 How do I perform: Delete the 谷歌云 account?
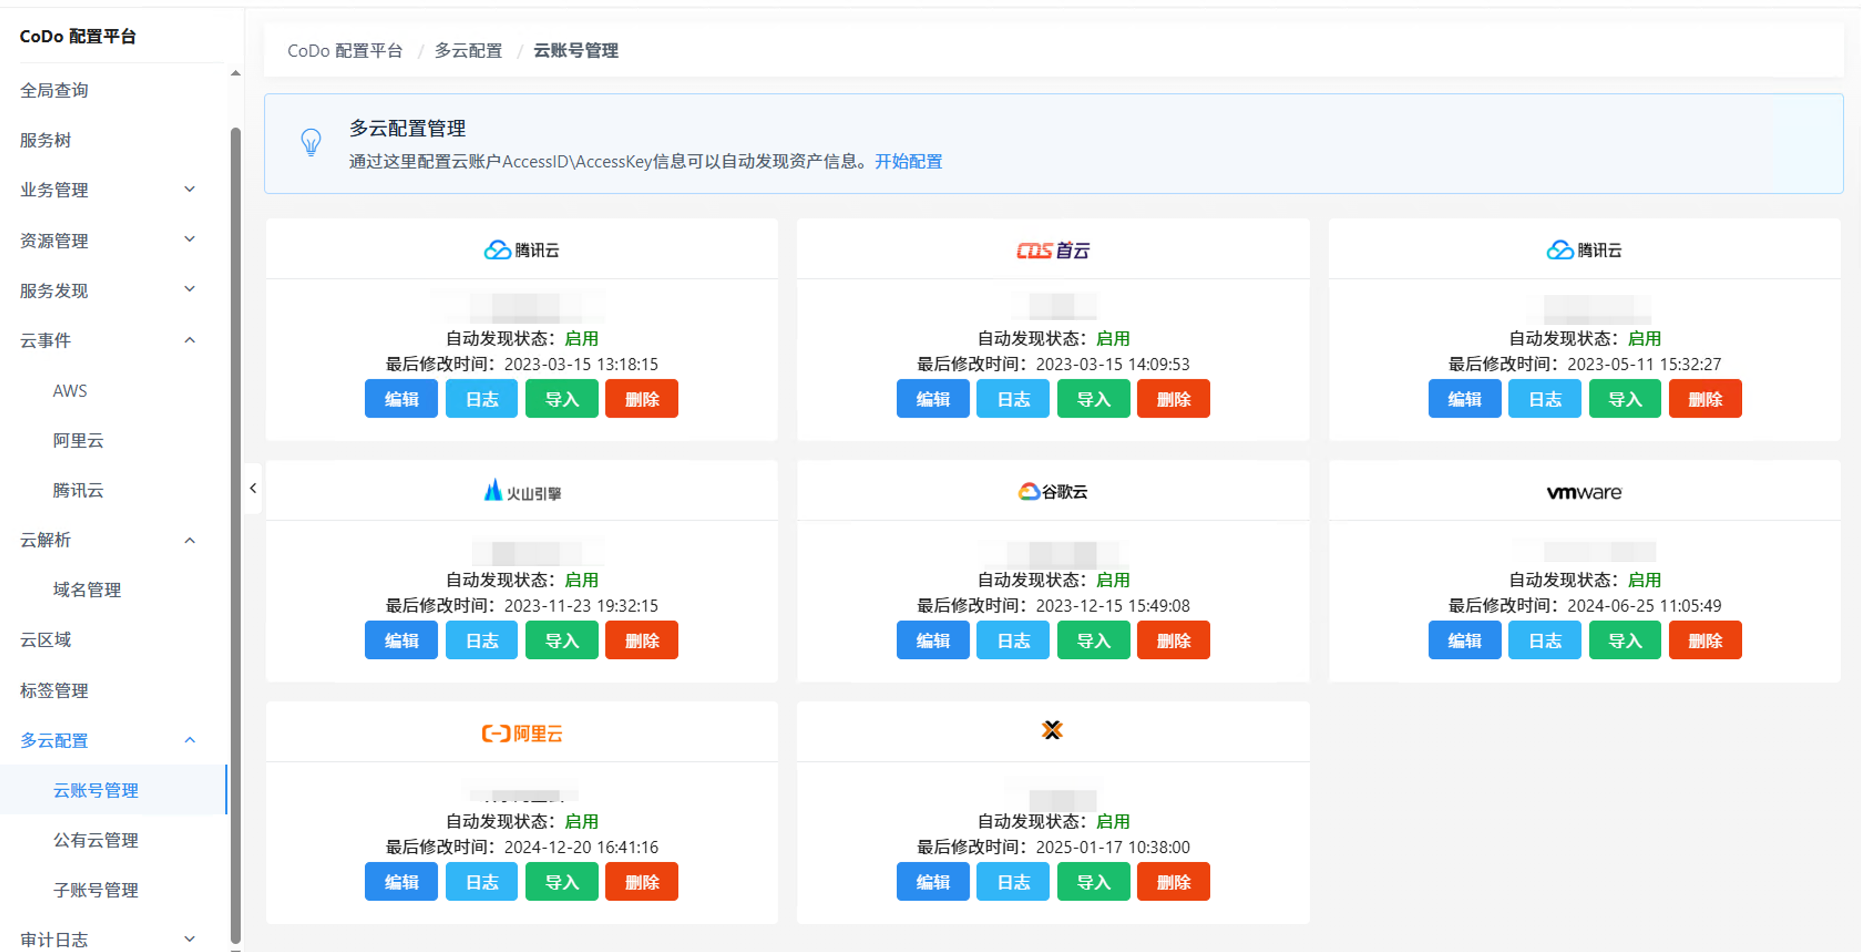click(1173, 640)
